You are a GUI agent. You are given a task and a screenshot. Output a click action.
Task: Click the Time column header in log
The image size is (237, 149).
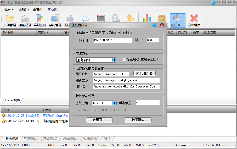21,109
